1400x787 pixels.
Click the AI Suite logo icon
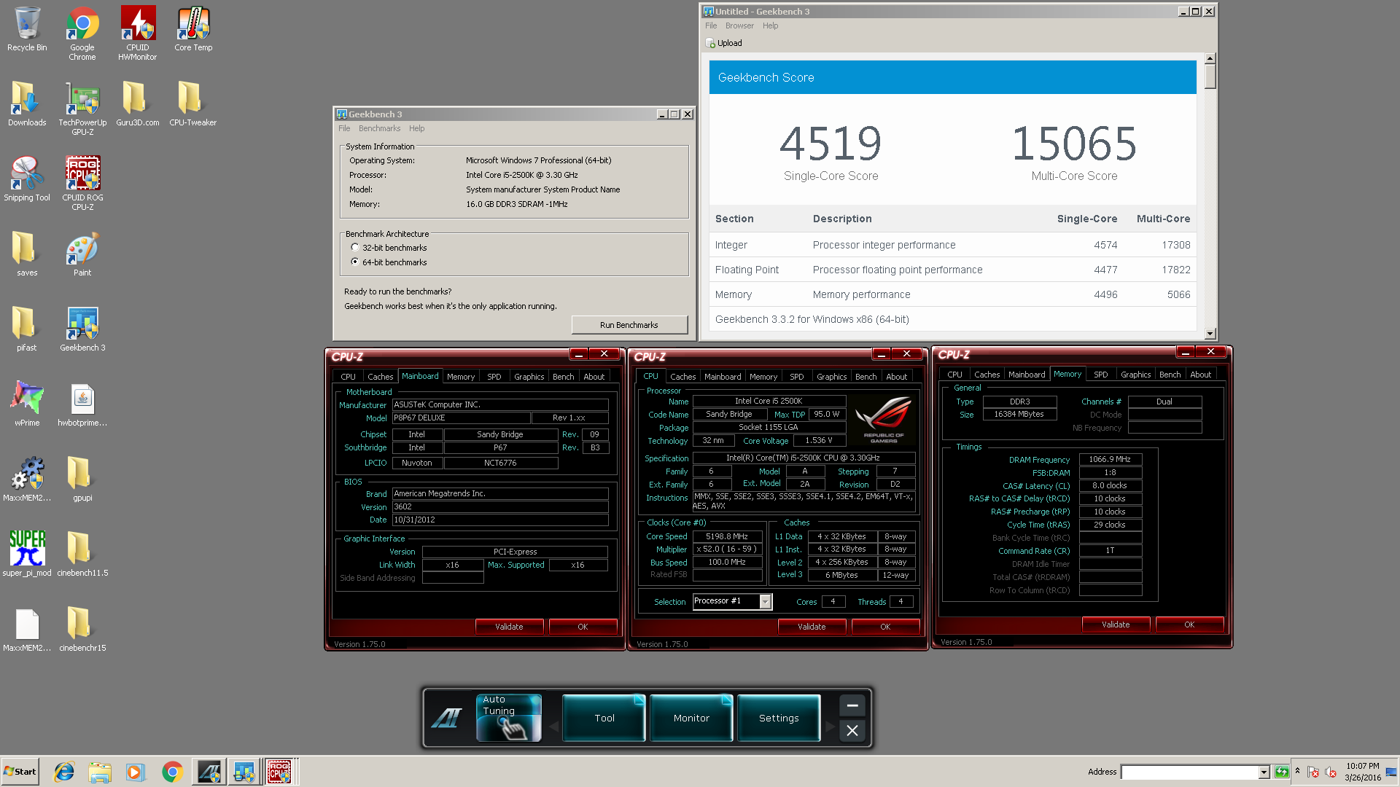(447, 719)
